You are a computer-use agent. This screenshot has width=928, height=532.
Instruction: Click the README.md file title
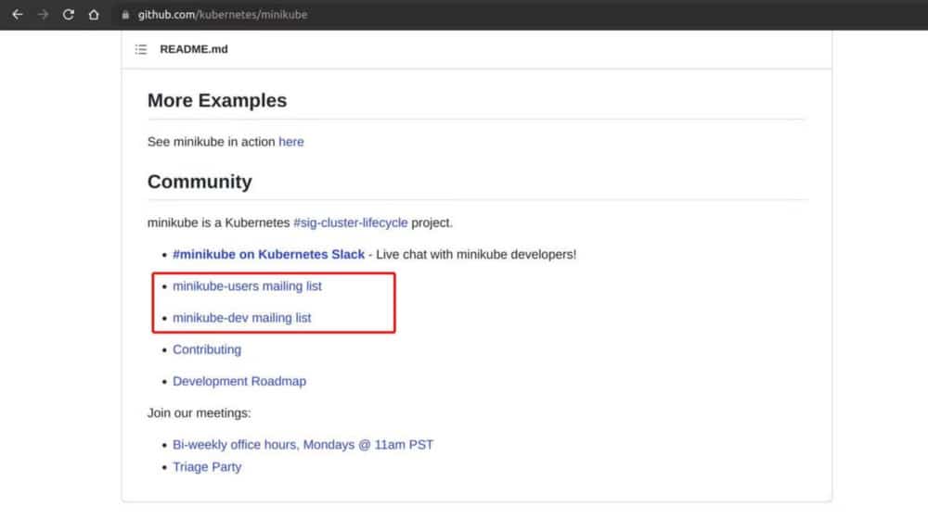click(x=194, y=49)
